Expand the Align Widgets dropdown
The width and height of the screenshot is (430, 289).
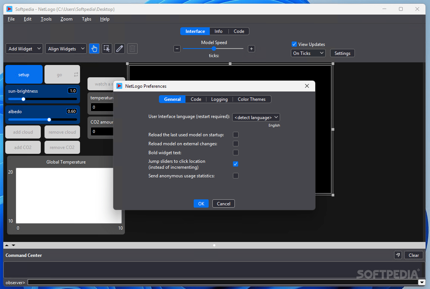66,49
